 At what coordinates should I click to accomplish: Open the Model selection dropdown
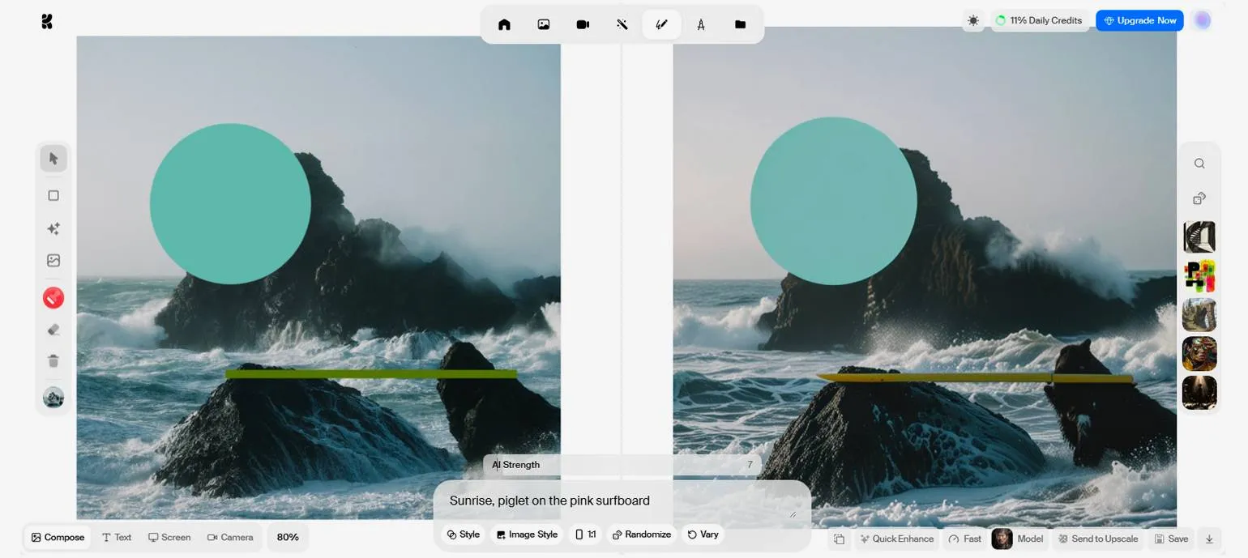pos(1018,539)
